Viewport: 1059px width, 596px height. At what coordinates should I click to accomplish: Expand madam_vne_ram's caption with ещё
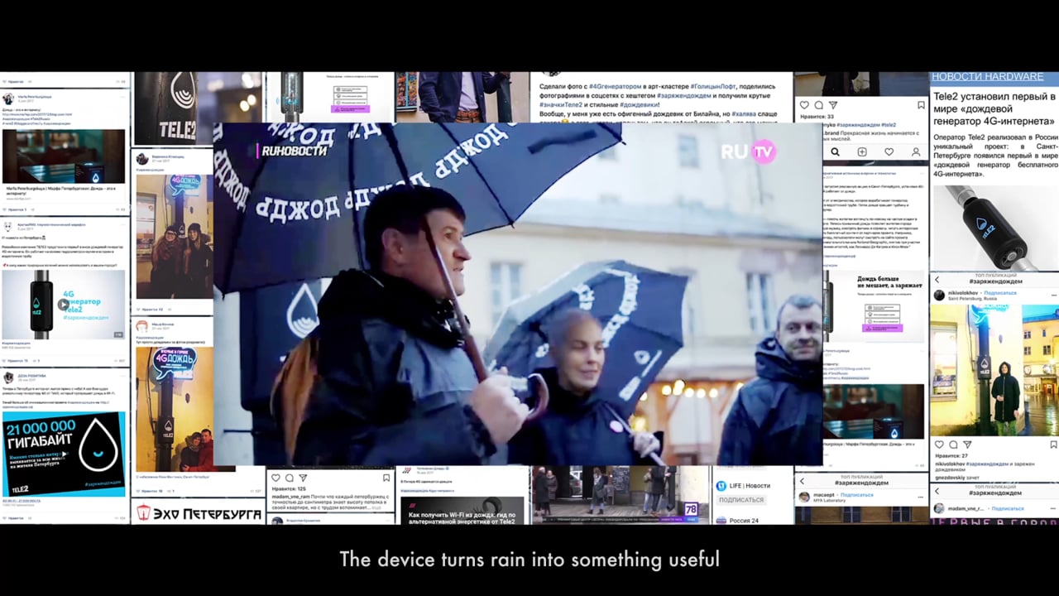click(377, 507)
